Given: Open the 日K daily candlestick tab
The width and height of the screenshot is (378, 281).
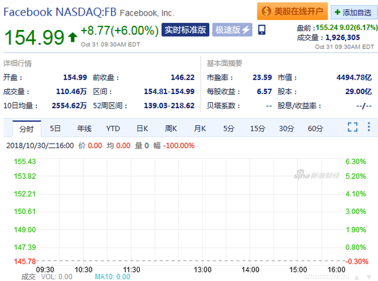Looking at the screenshot, I should click(x=142, y=129).
